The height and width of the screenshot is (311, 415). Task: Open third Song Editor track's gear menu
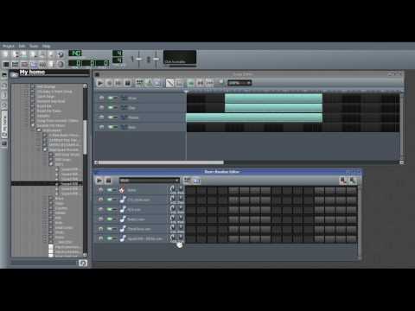point(101,117)
